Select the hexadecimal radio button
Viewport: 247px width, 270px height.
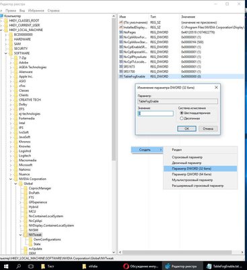pos(182,113)
